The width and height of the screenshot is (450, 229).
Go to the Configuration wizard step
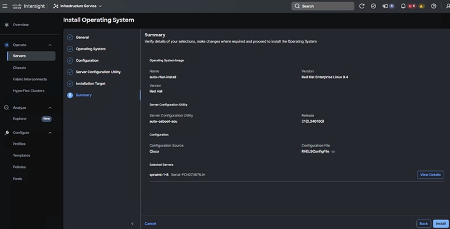pos(87,60)
